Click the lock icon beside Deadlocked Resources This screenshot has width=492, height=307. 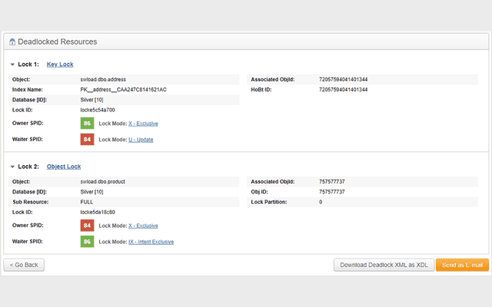tap(12, 41)
